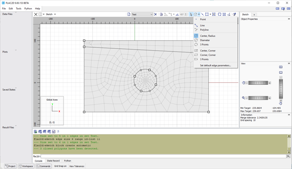The width and height of the screenshot is (292, 169).
Task: Delete the Test set with X icon
Action: [x=155, y=14]
